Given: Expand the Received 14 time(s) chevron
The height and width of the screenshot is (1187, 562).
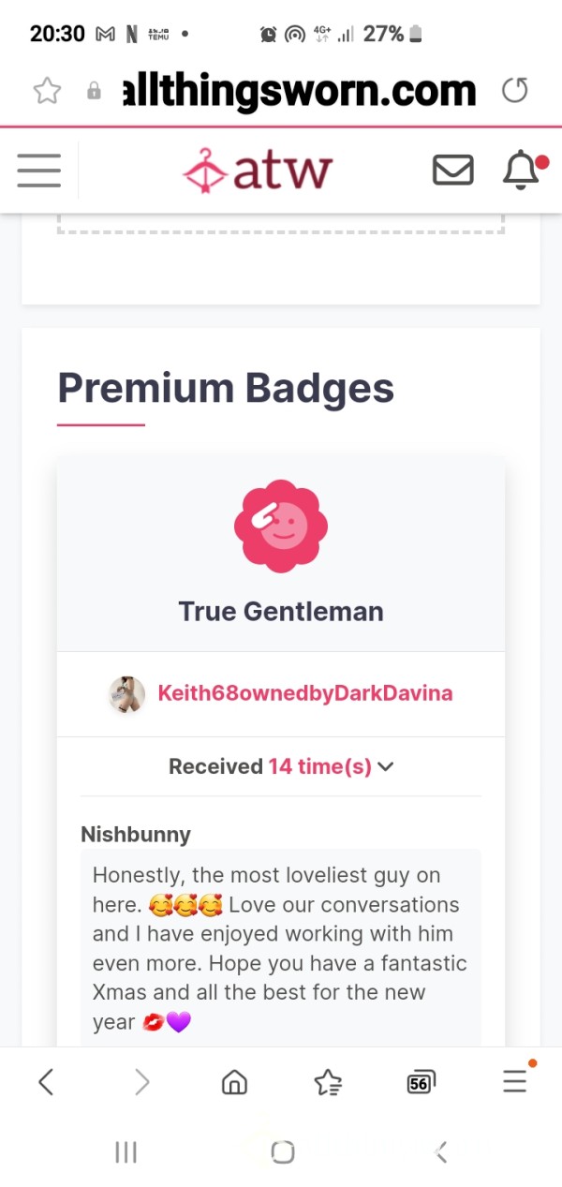Looking at the screenshot, I should click(x=385, y=766).
